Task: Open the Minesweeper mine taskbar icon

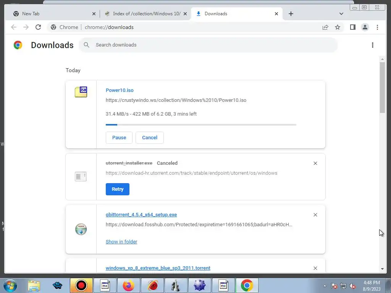Action: coord(199,285)
